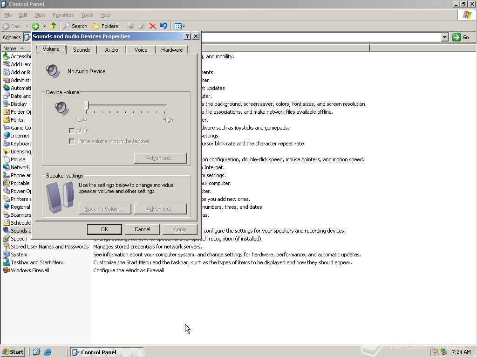
Task: Switch to the Sounds tab
Action: (x=82, y=49)
